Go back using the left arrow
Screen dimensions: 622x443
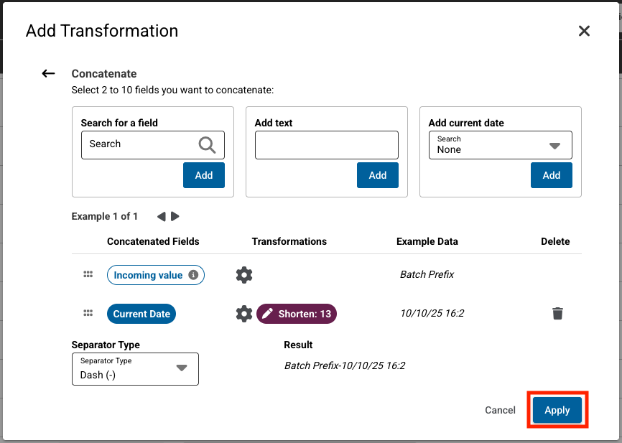(48, 73)
